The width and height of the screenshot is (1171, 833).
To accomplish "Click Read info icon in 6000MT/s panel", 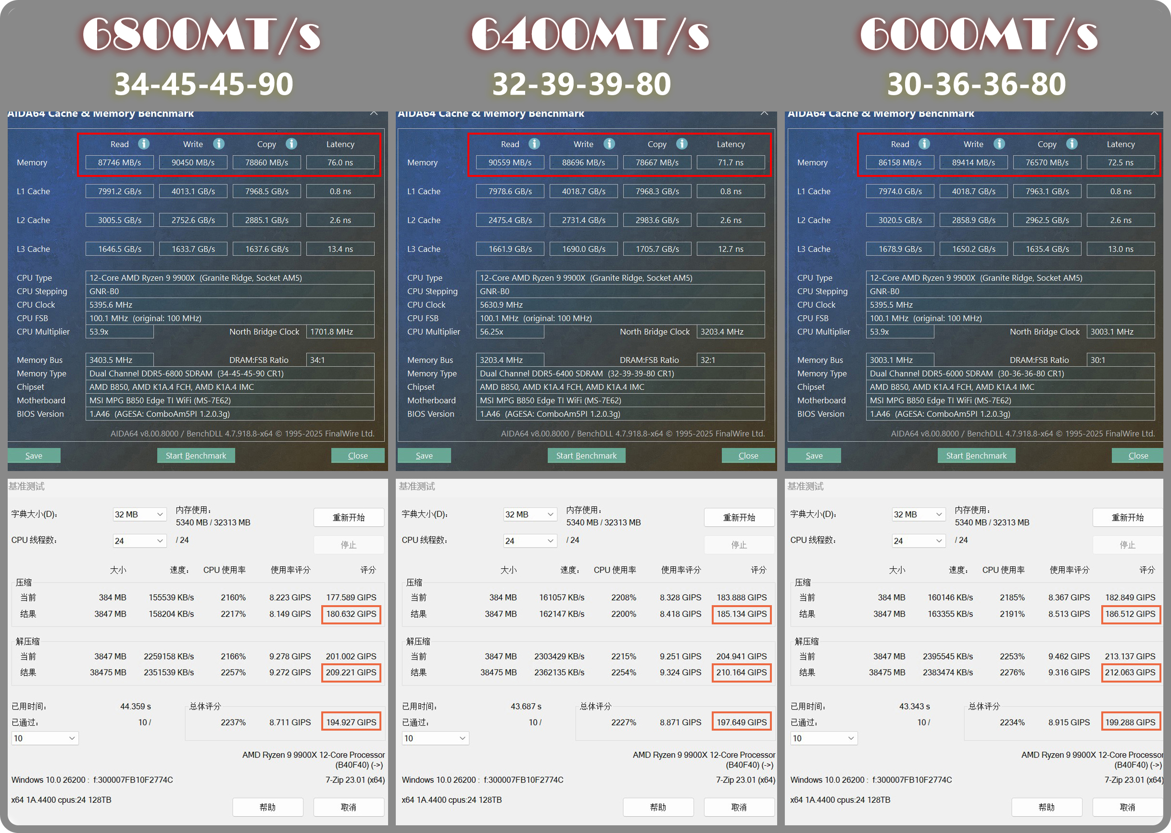I will (x=924, y=144).
